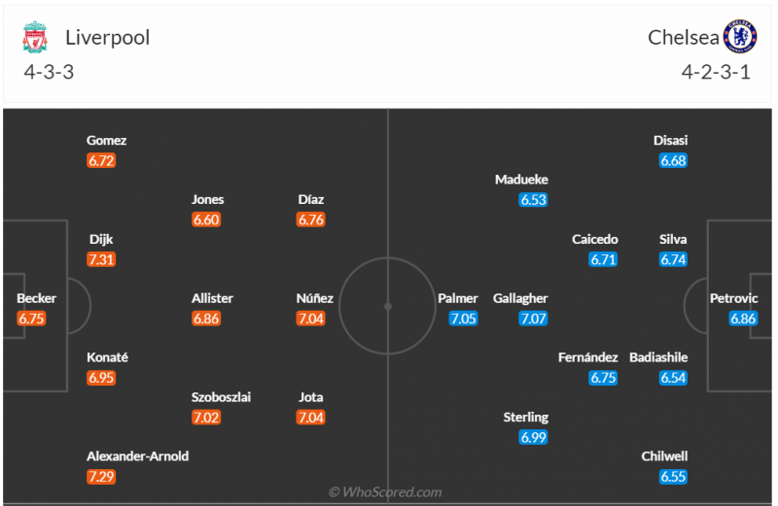Open Becker's player name label
The width and height of the screenshot is (778, 506).
(37, 299)
